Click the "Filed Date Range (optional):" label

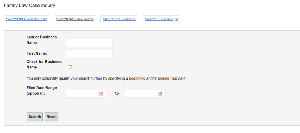42,91
